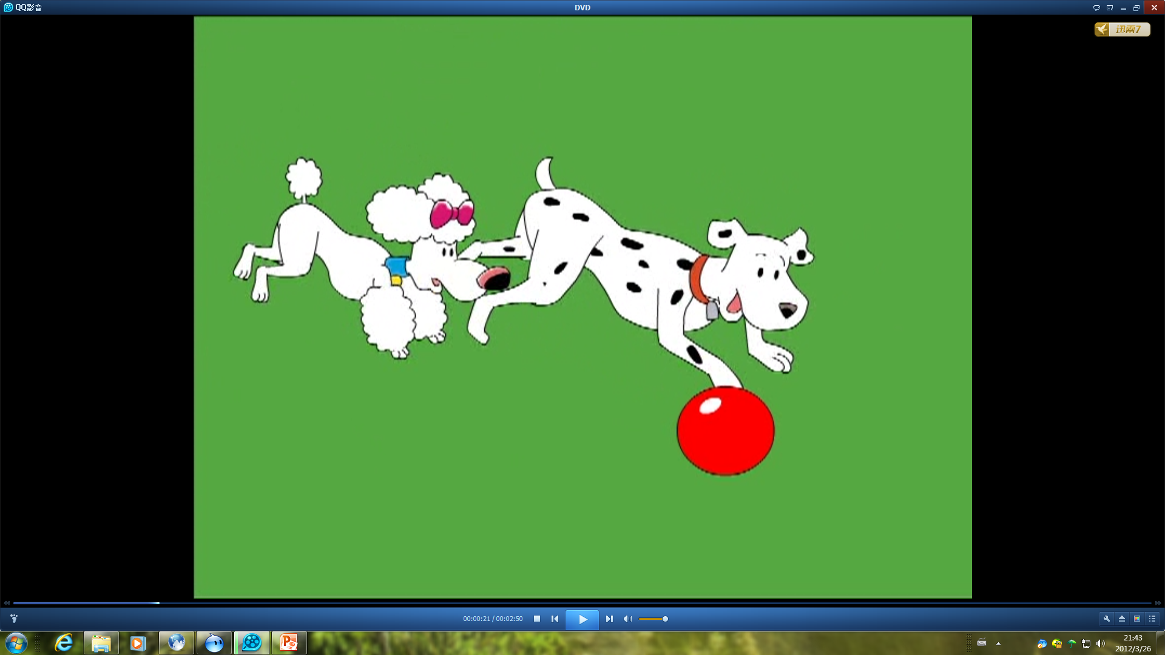This screenshot has width=1165, height=655.
Task: Adjust the player volume slider
Action: [653, 619]
